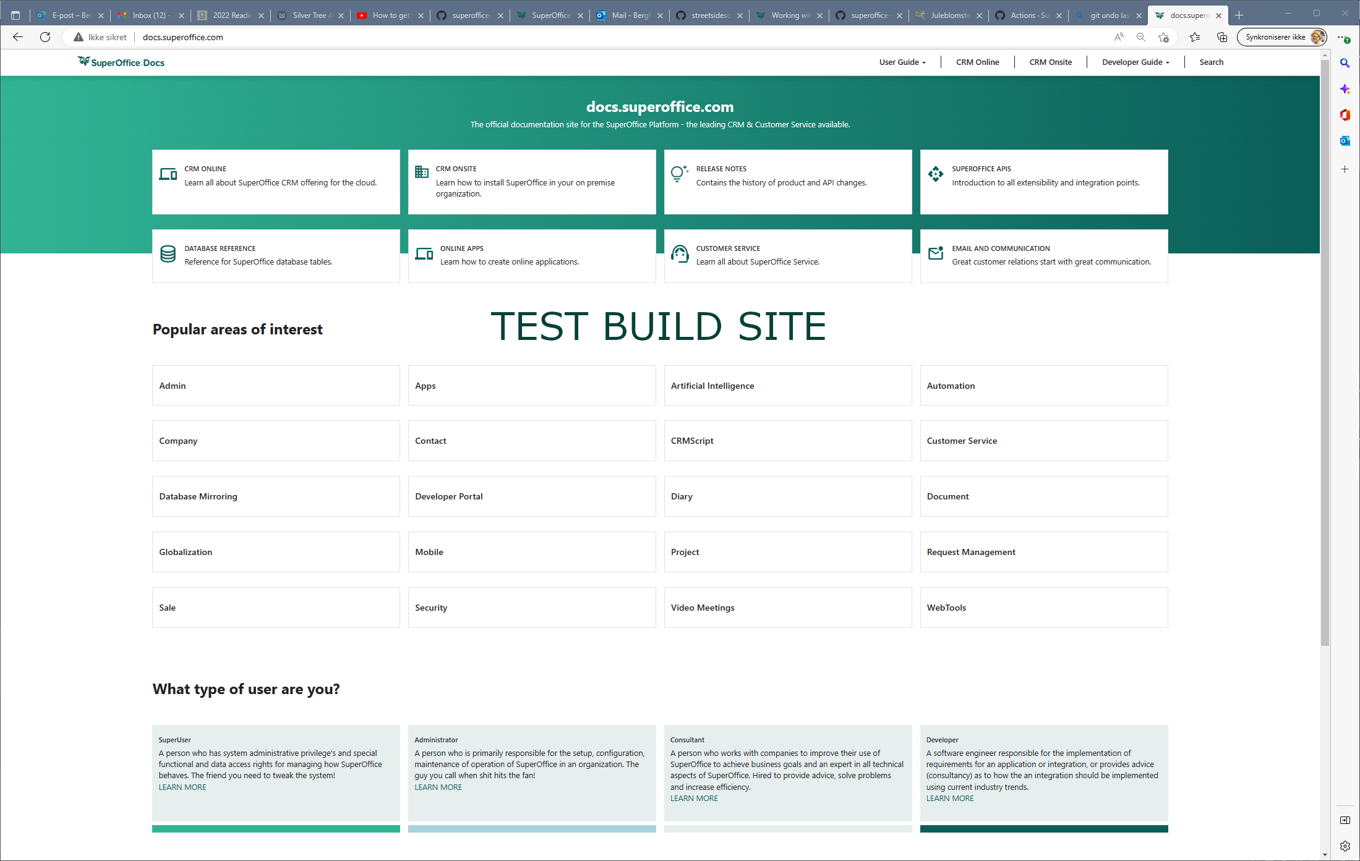Open the WebTools area tile
The width and height of the screenshot is (1360, 861).
[1044, 608]
